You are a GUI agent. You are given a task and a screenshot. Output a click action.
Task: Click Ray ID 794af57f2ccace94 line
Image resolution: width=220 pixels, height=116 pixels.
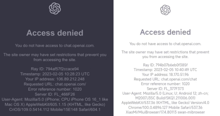[55, 69]
